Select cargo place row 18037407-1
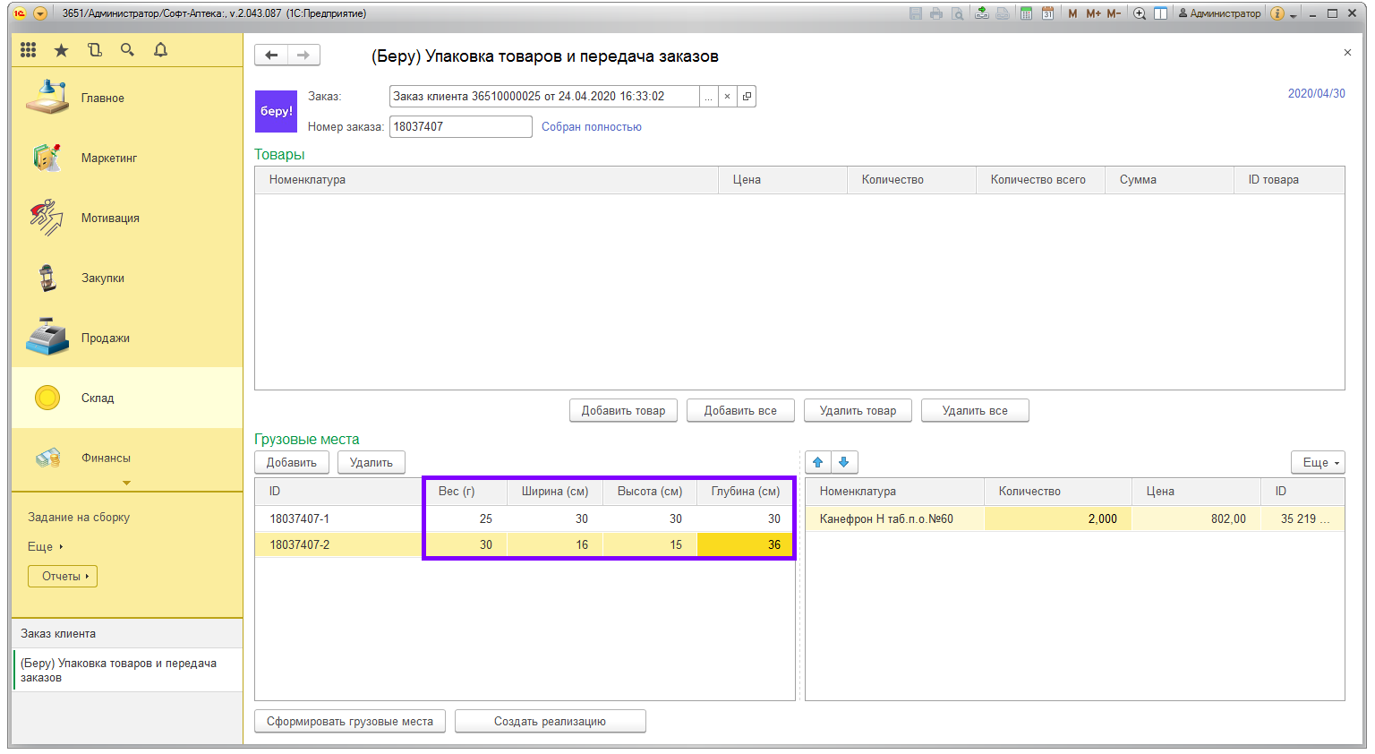Image resolution: width=1375 pixels, height=754 pixels. pyautogui.click(x=300, y=518)
